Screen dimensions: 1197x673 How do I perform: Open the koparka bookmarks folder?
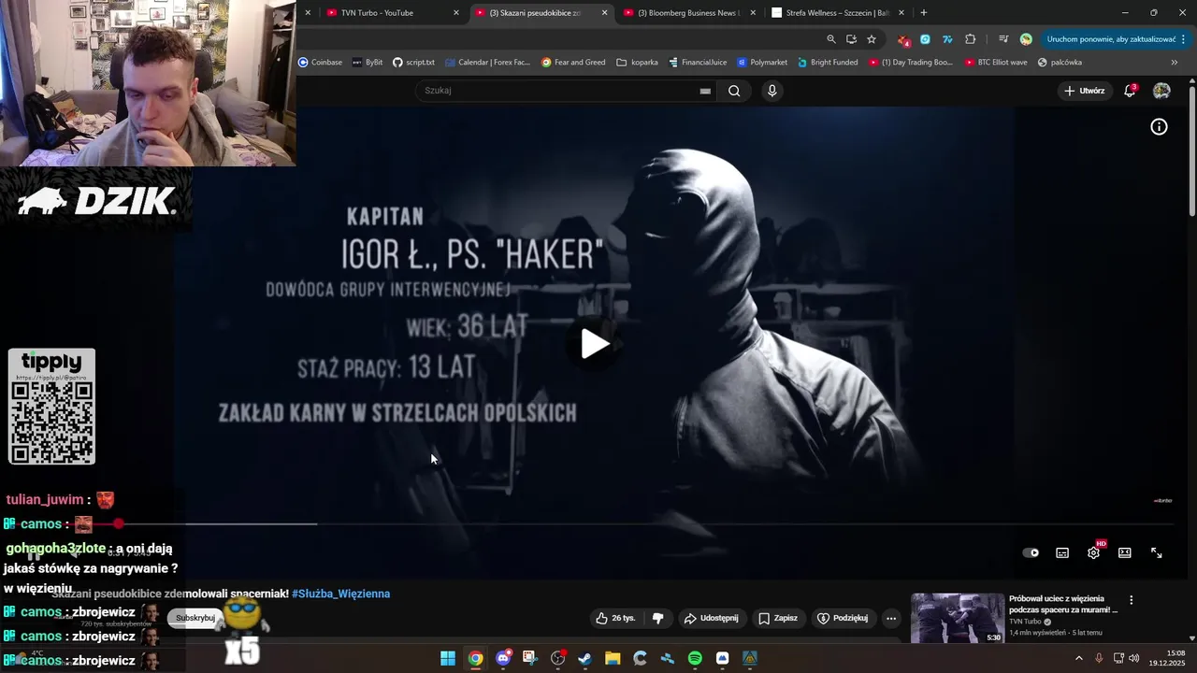click(637, 63)
